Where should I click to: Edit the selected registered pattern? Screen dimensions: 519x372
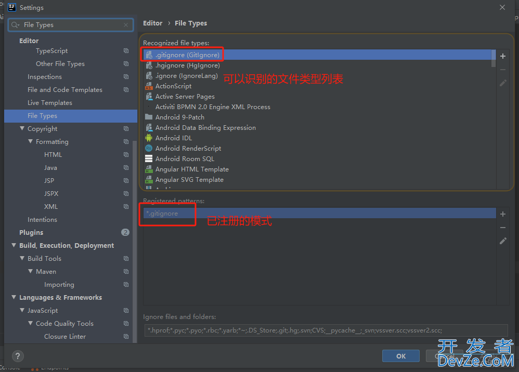503,241
